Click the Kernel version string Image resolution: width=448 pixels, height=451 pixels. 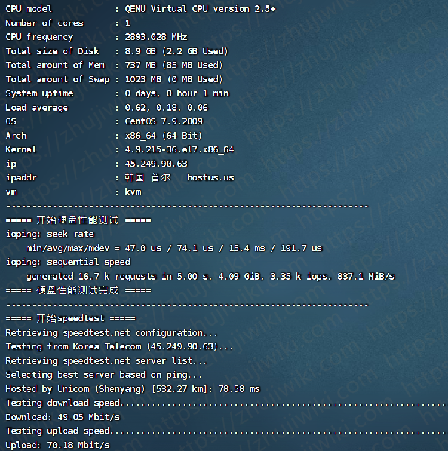pyautogui.click(x=179, y=149)
